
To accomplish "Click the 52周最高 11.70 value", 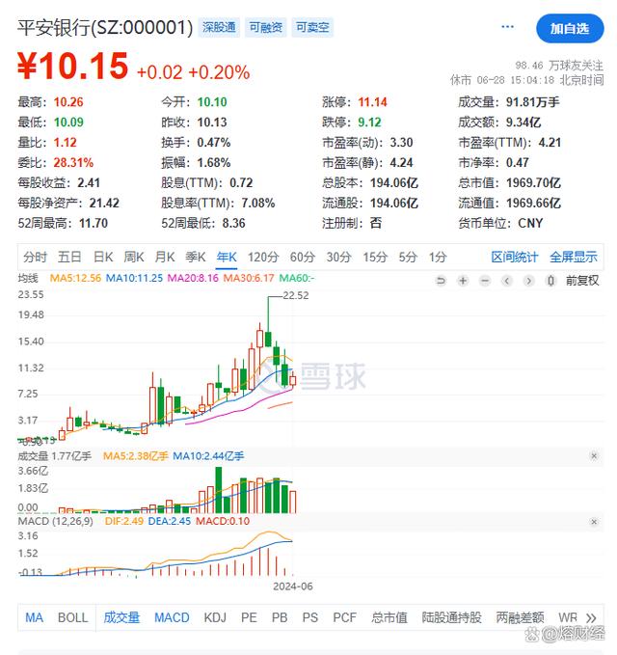I will coord(94,224).
